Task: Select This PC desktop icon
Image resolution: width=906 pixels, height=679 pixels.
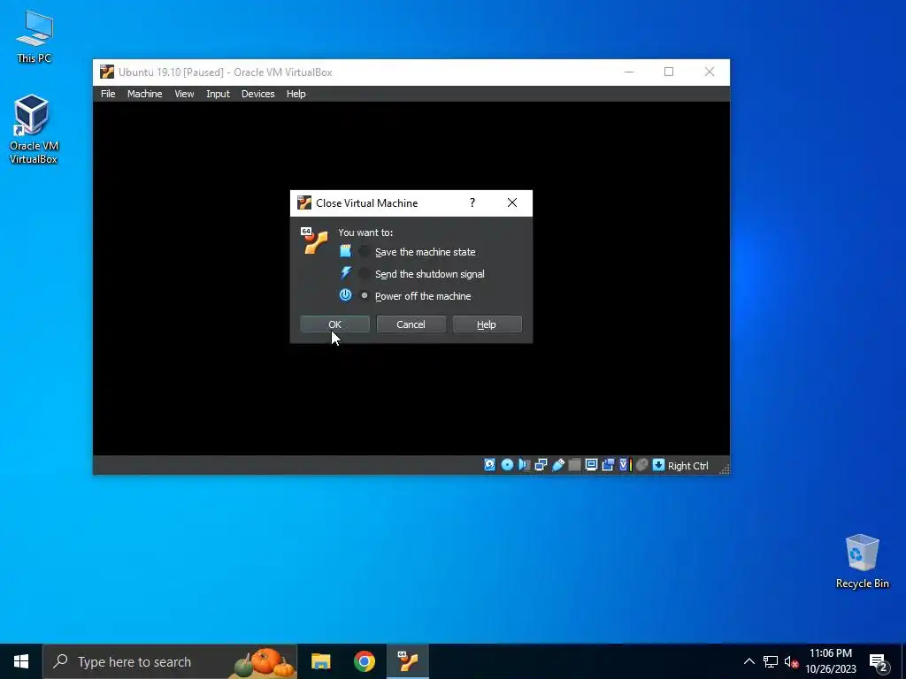Action: point(34,36)
